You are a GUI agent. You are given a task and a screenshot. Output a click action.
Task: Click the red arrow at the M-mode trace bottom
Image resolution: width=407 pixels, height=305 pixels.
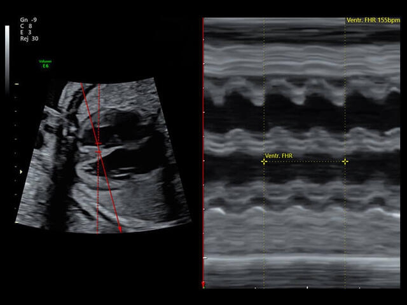203,284
